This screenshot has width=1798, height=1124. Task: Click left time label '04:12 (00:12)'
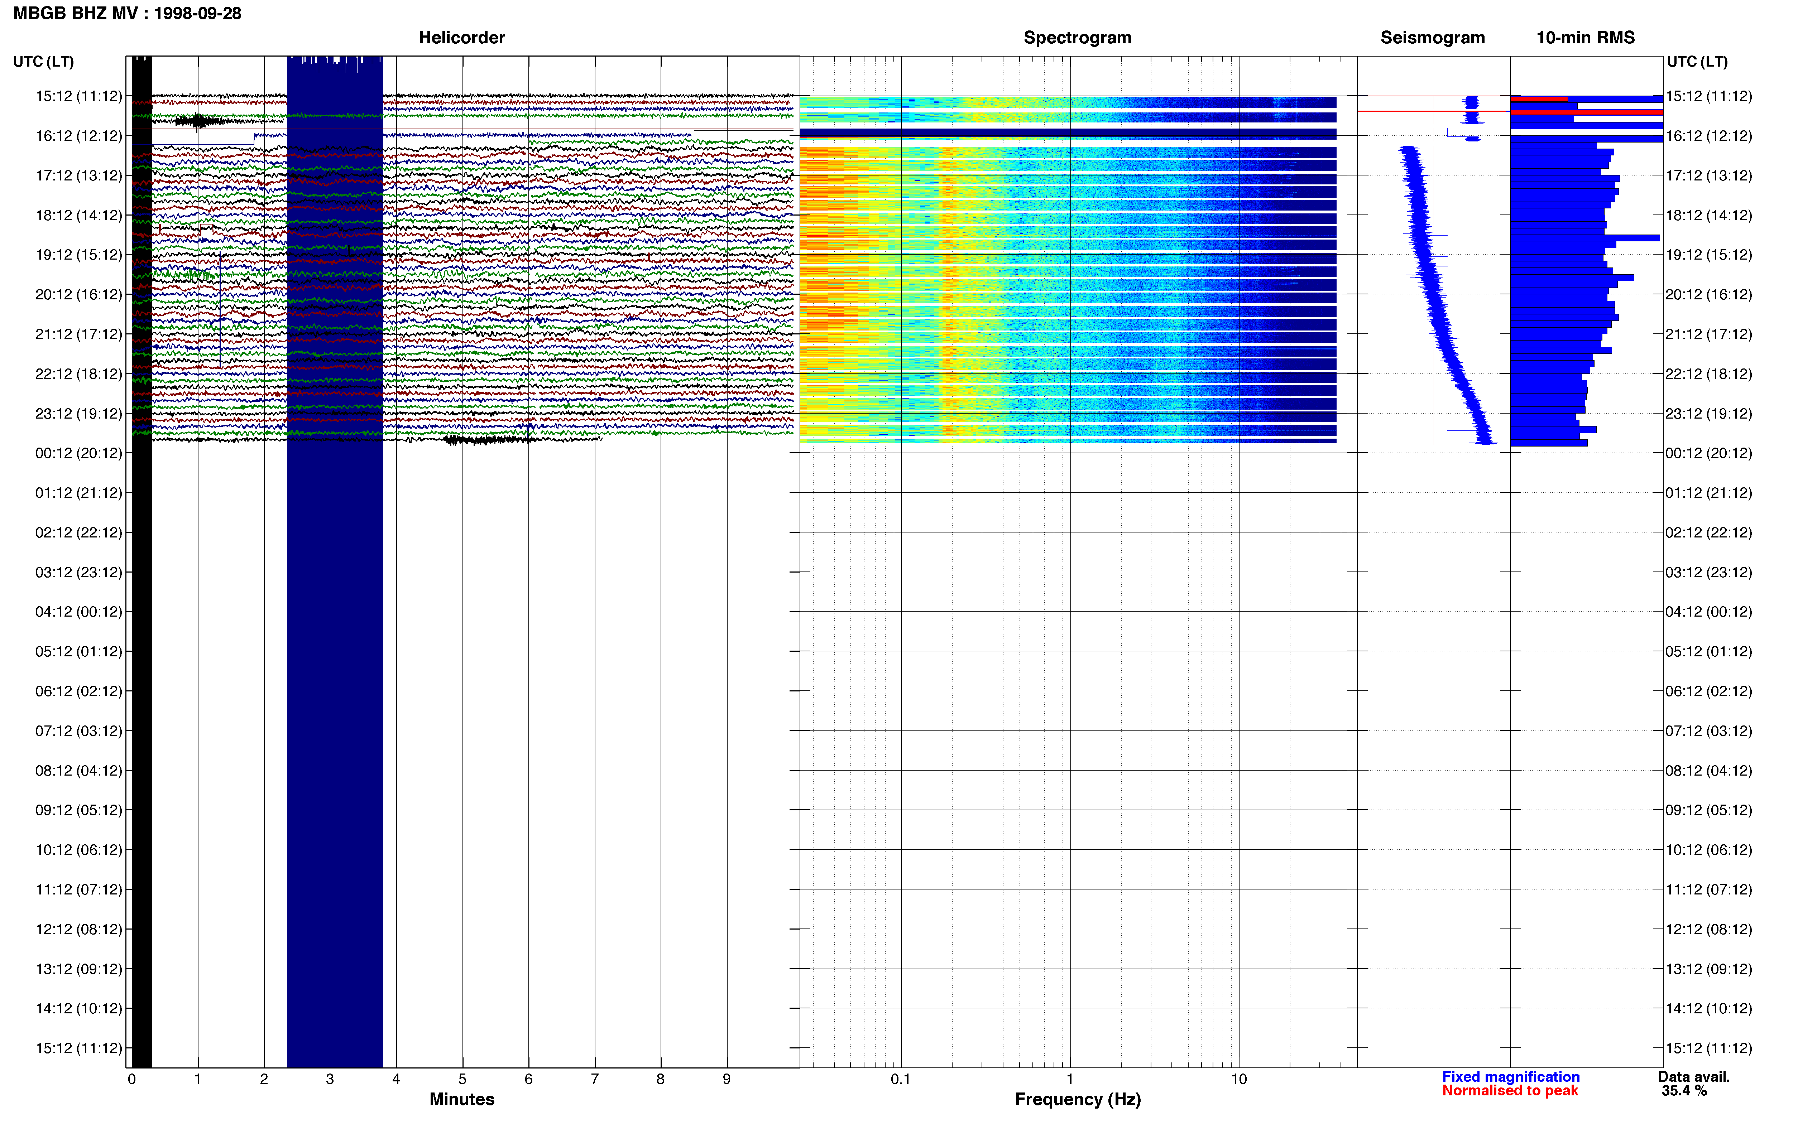79,612
